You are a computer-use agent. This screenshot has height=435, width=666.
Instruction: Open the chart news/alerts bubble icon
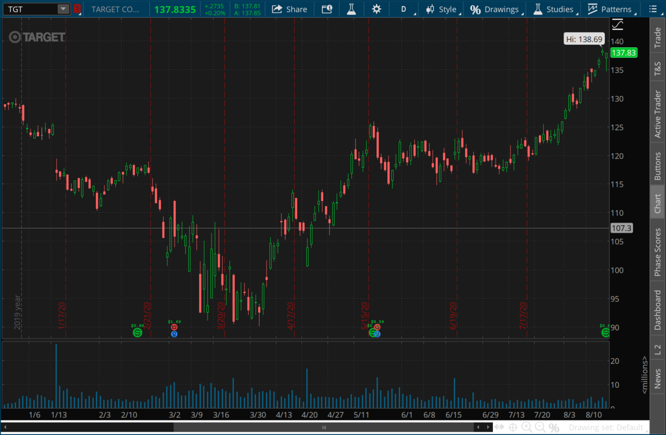327,9
